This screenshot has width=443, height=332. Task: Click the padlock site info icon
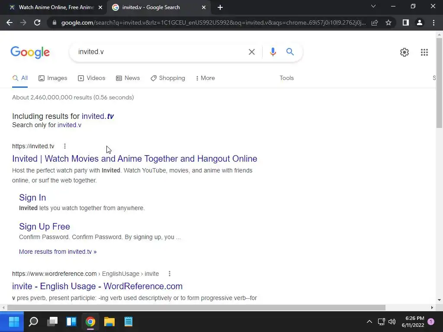55,22
